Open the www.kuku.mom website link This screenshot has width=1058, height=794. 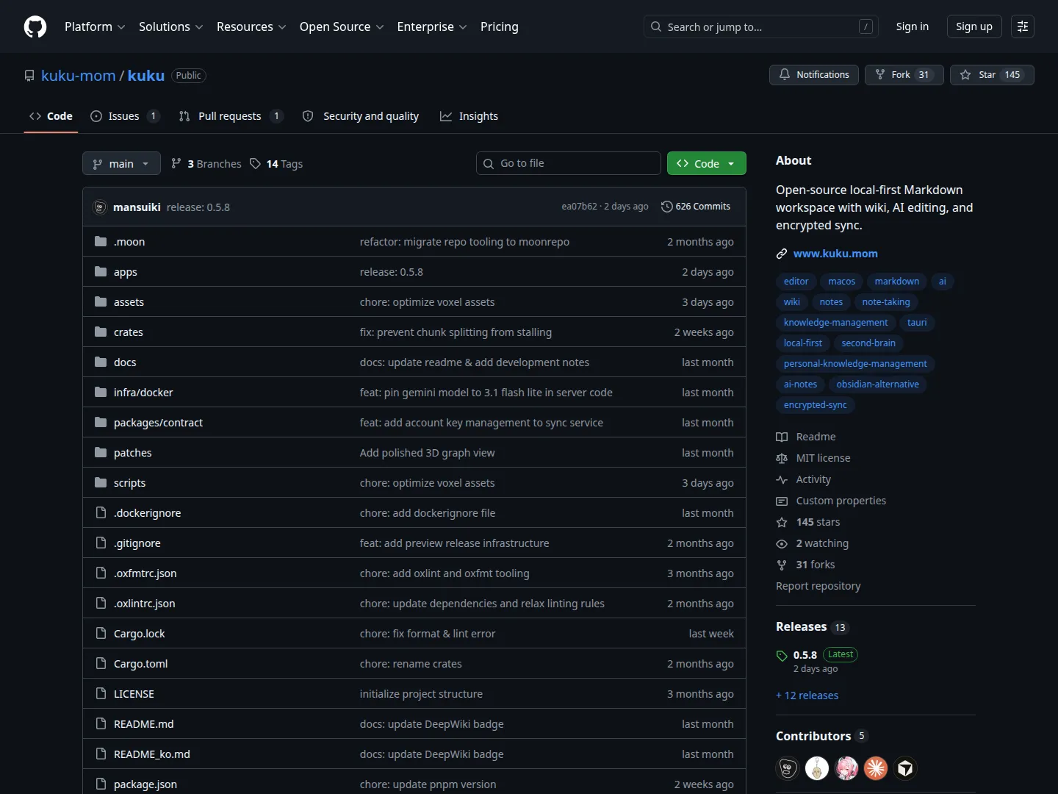click(x=835, y=254)
